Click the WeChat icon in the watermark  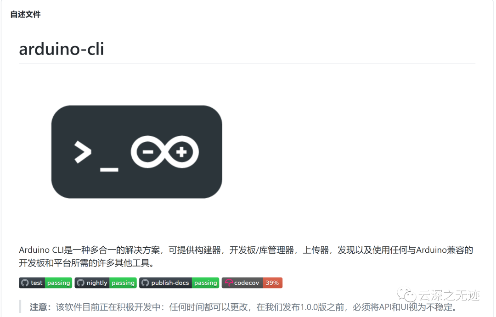coord(407,295)
